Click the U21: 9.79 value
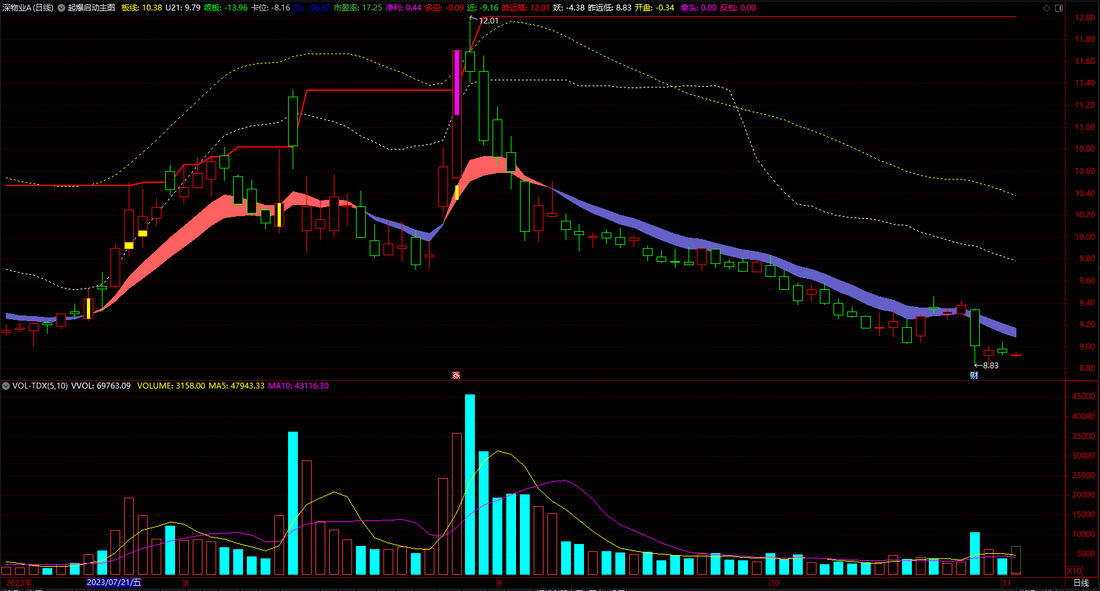1100x591 pixels. coord(183,8)
